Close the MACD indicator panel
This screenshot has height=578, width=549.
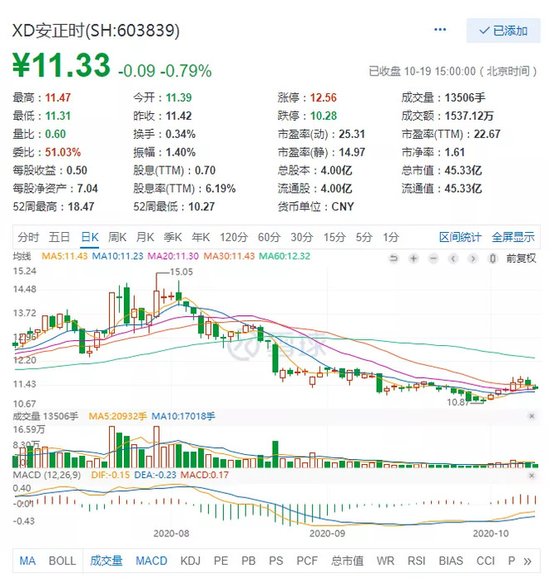(532, 475)
